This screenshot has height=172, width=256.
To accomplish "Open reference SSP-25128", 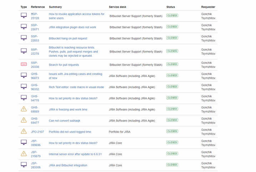I will click(x=35, y=16).
